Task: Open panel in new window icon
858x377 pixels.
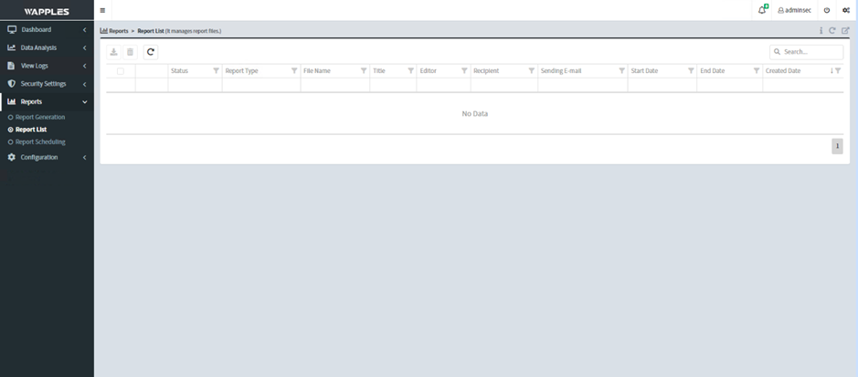Action: [845, 31]
